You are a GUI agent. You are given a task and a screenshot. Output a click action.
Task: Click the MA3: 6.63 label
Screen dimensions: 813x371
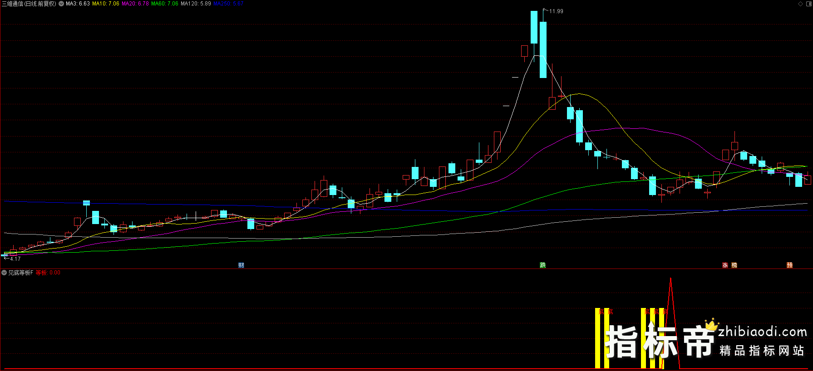click(x=78, y=4)
